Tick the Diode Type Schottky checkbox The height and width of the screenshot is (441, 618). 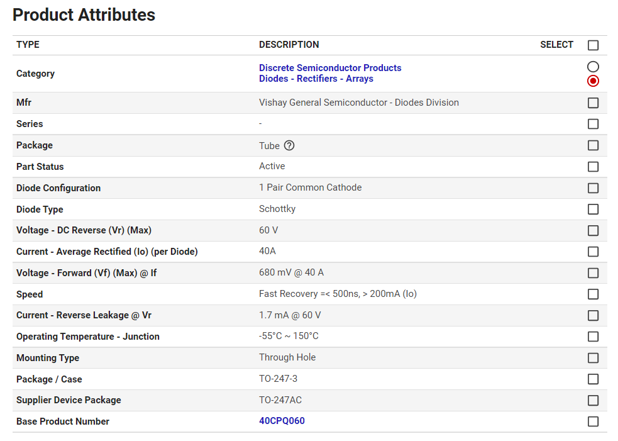click(x=593, y=209)
